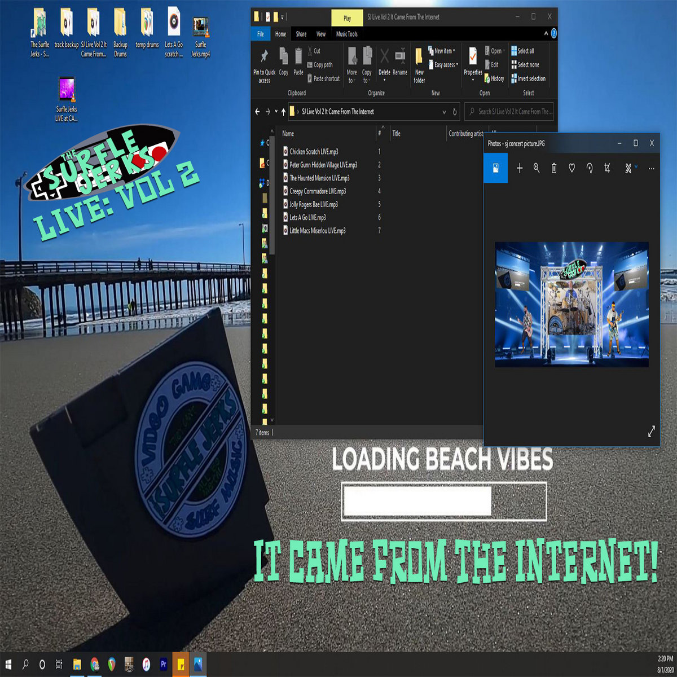Click the zoom magnifier icon in Photos
The width and height of the screenshot is (677, 677).
[x=537, y=168]
